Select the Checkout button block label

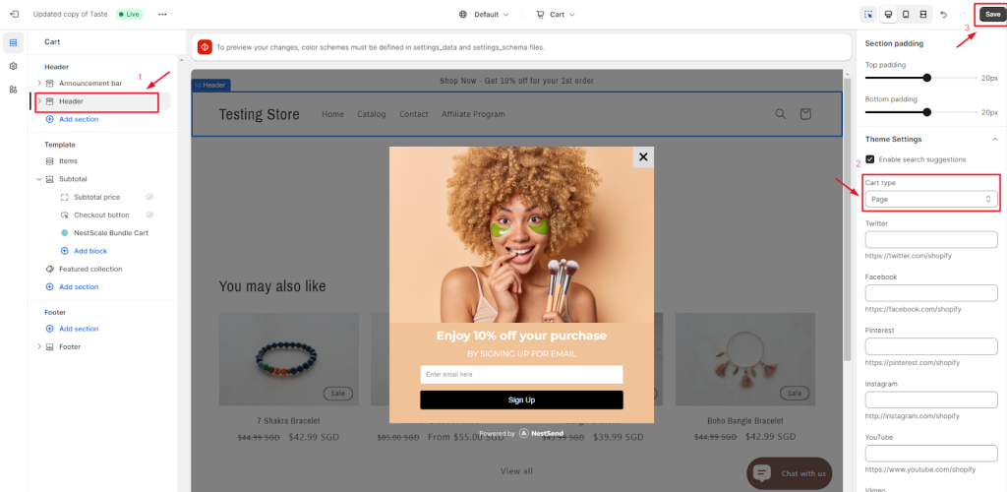pyautogui.click(x=101, y=215)
